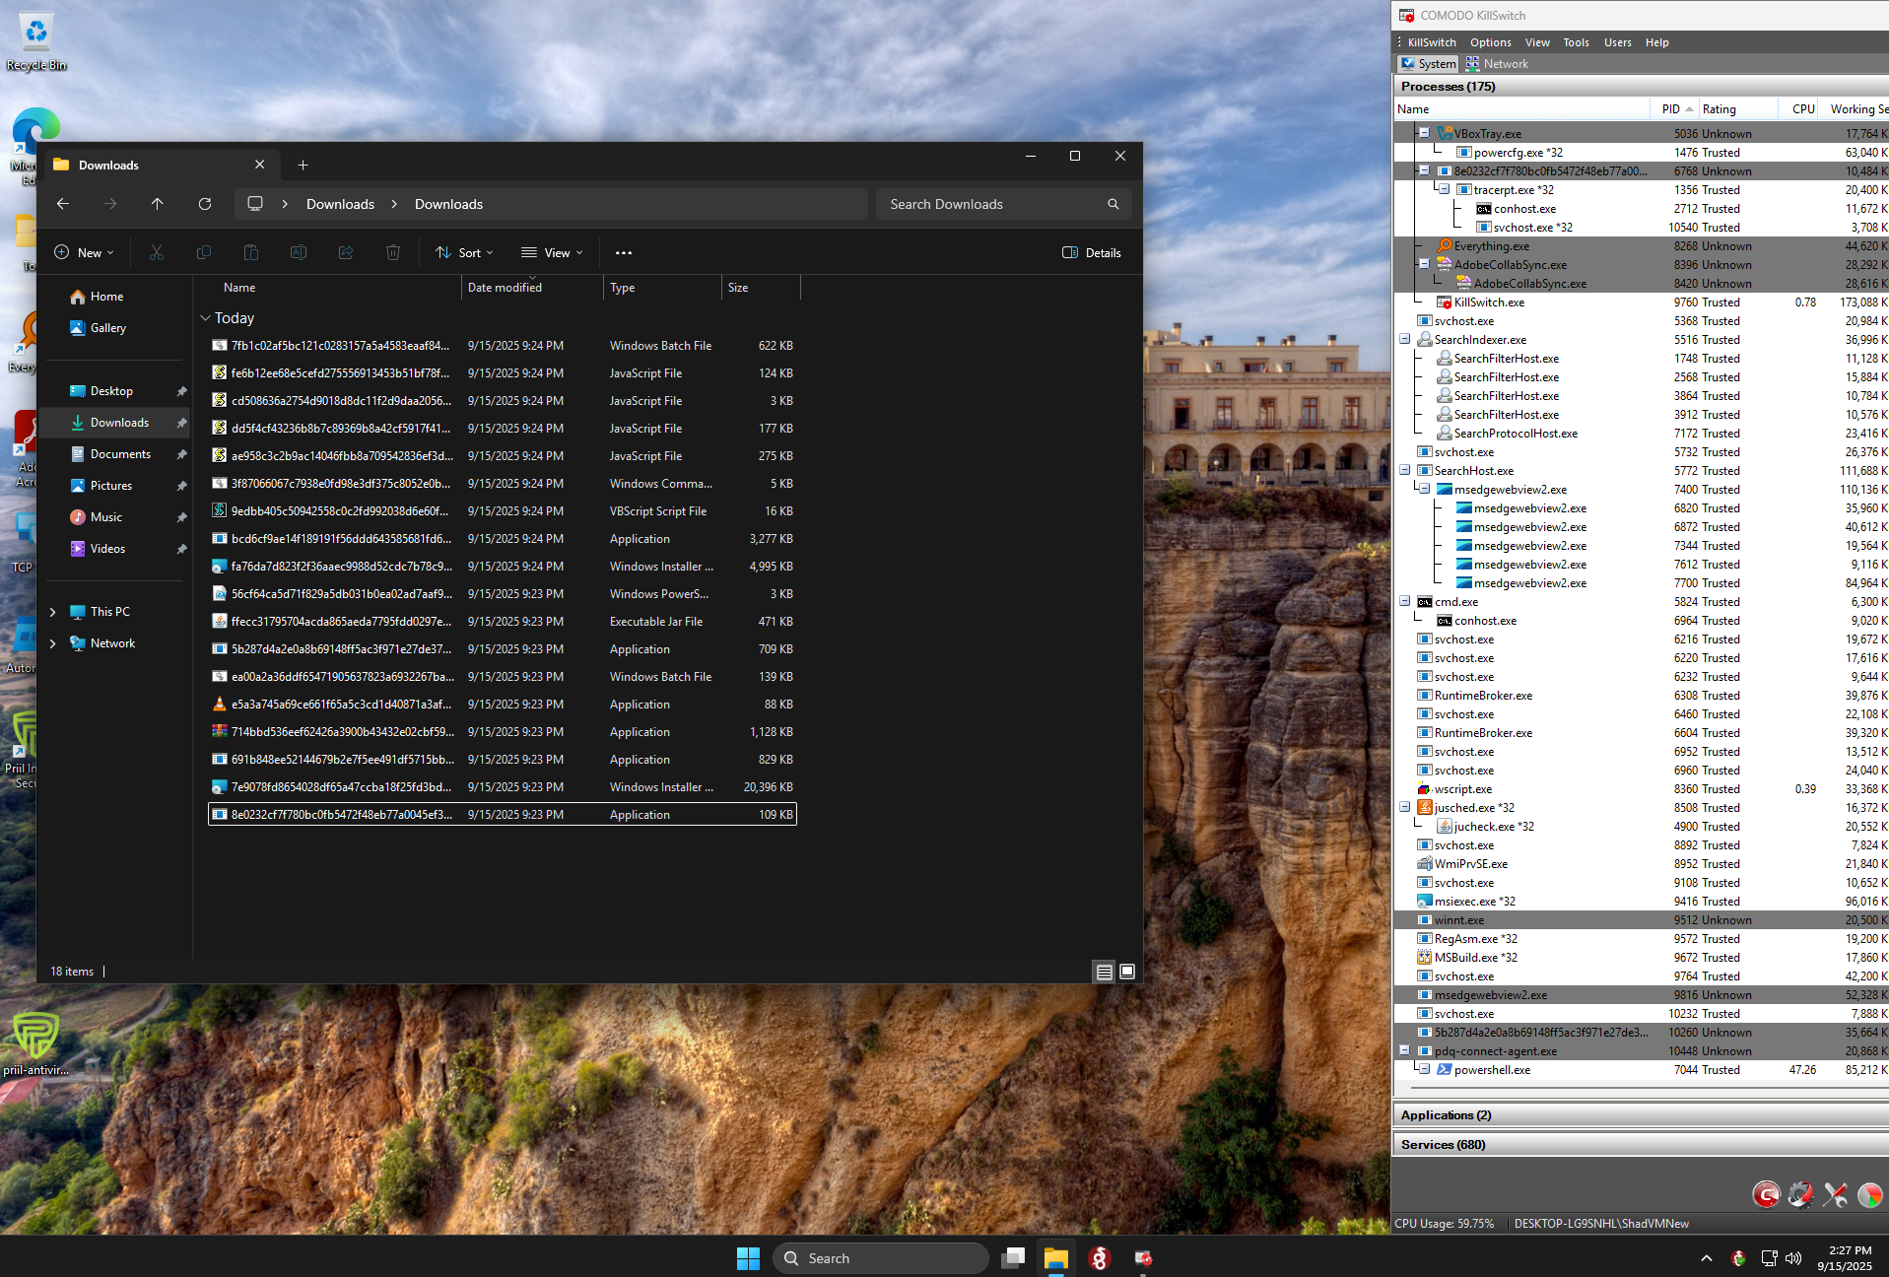Open Task View from the taskbar

1013,1258
